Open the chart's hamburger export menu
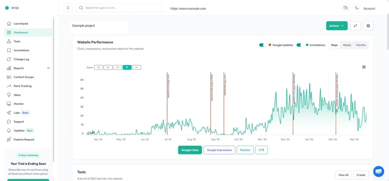Image resolution: width=389 pixels, height=181 pixels. tap(364, 67)
